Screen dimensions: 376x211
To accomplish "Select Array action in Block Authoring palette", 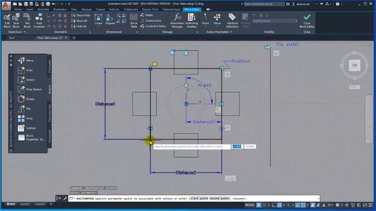I will click(25, 118).
